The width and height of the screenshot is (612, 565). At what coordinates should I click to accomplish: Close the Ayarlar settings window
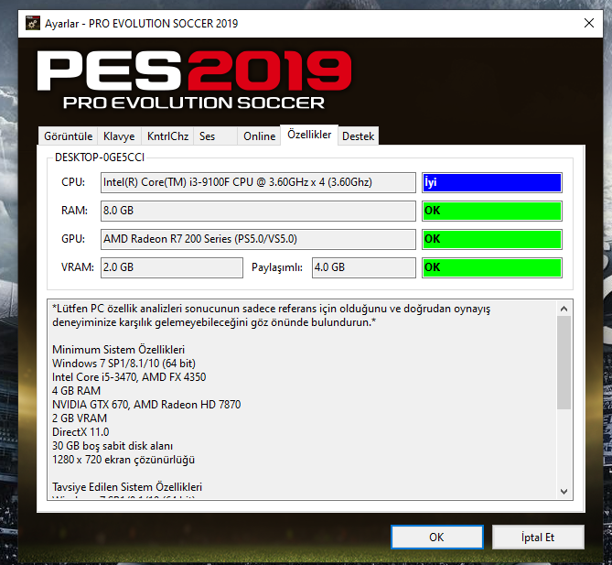click(588, 23)
